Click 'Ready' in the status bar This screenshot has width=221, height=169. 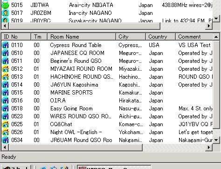(x=9, y=157)
